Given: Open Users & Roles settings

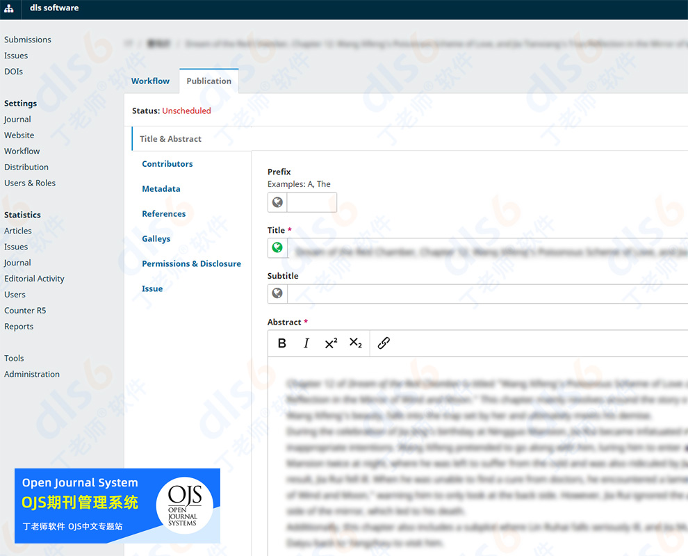Looking at the screenshot, I should [x=30, y=183].
